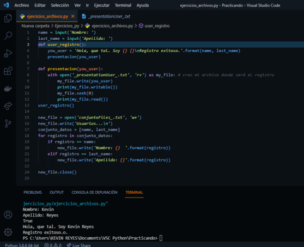The width and height of the screenshot is (304, 247).
Task: Open the Source Control view icon
Action: click(x=8, y=123)
